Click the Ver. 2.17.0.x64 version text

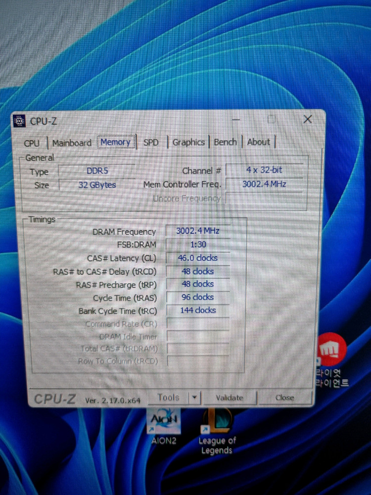[x=113, y=400]
